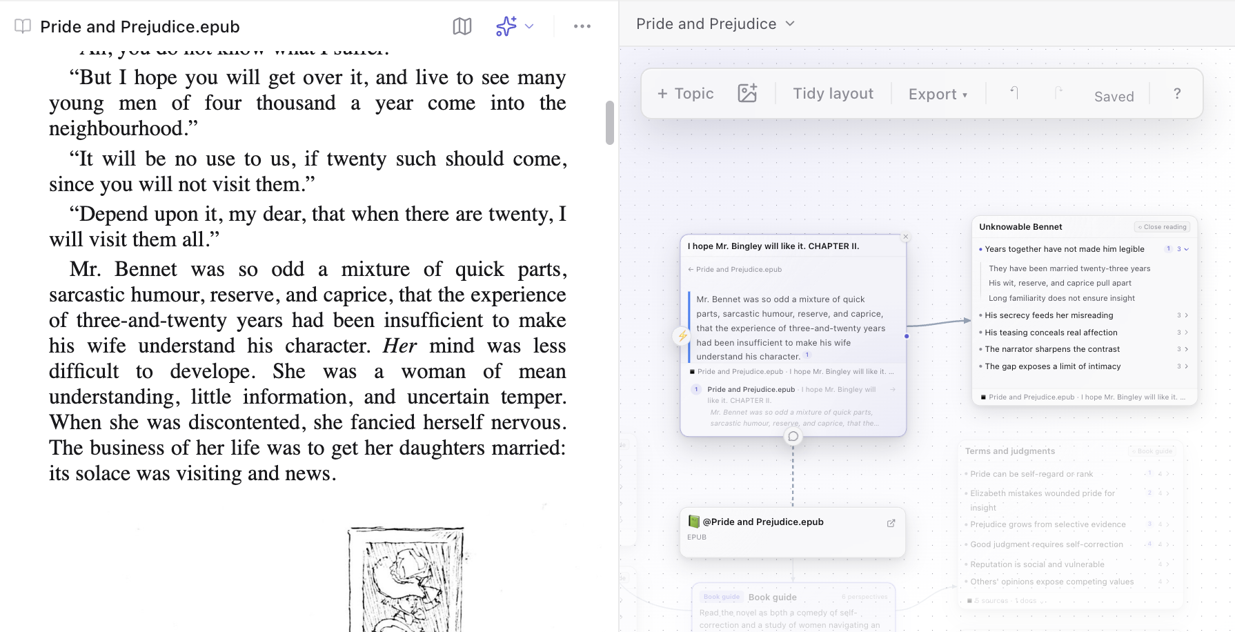1235x632 pixels.
Task: Click the comment bubble below quote card
Action: pos(793,436)
